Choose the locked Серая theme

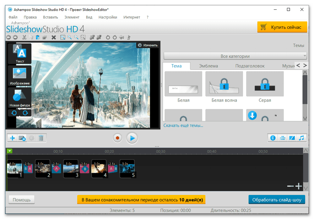pyautogui.click(x=265, y=84)
